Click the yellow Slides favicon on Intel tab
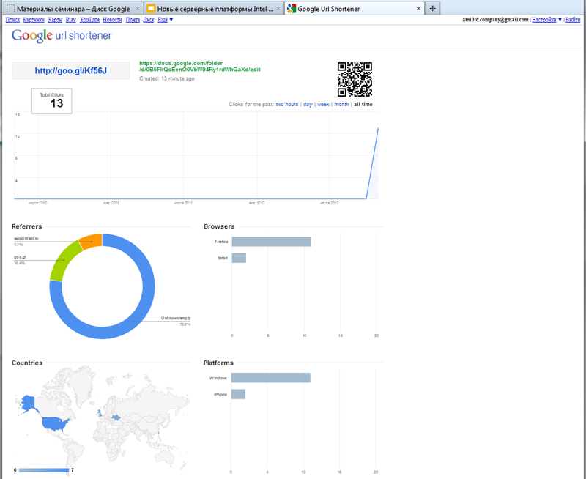Image resolution: width=586 pixels, height=479 pixels. [x=151, y=8]
